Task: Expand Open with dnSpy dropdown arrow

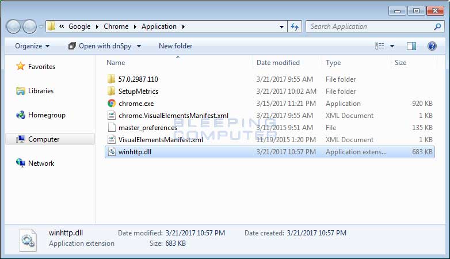Action: [139, 46]
